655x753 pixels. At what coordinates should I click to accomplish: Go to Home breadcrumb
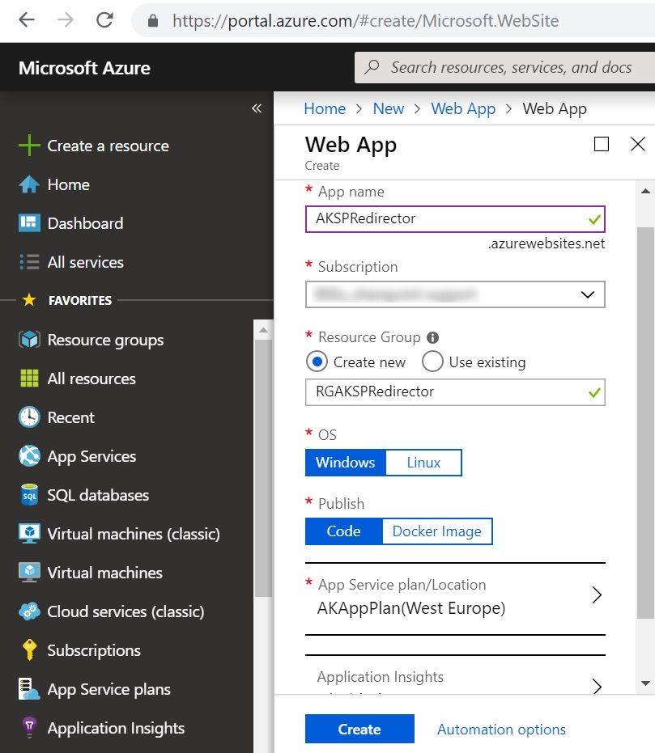tap(325, 108)
